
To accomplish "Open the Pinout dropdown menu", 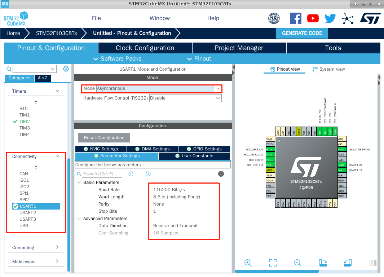I will 199,59.
